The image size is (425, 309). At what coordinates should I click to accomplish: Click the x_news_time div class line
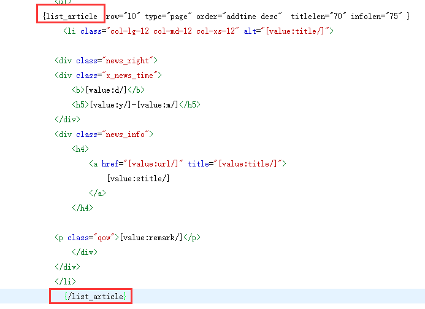coord(108,75)
